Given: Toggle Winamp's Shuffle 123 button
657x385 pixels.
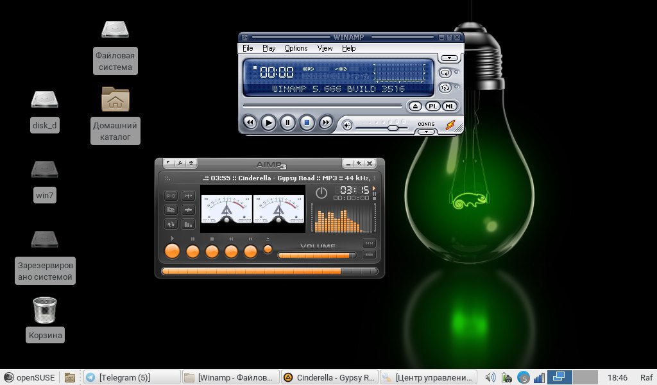Looking at the screenshot, I should (x=445, y=87).
